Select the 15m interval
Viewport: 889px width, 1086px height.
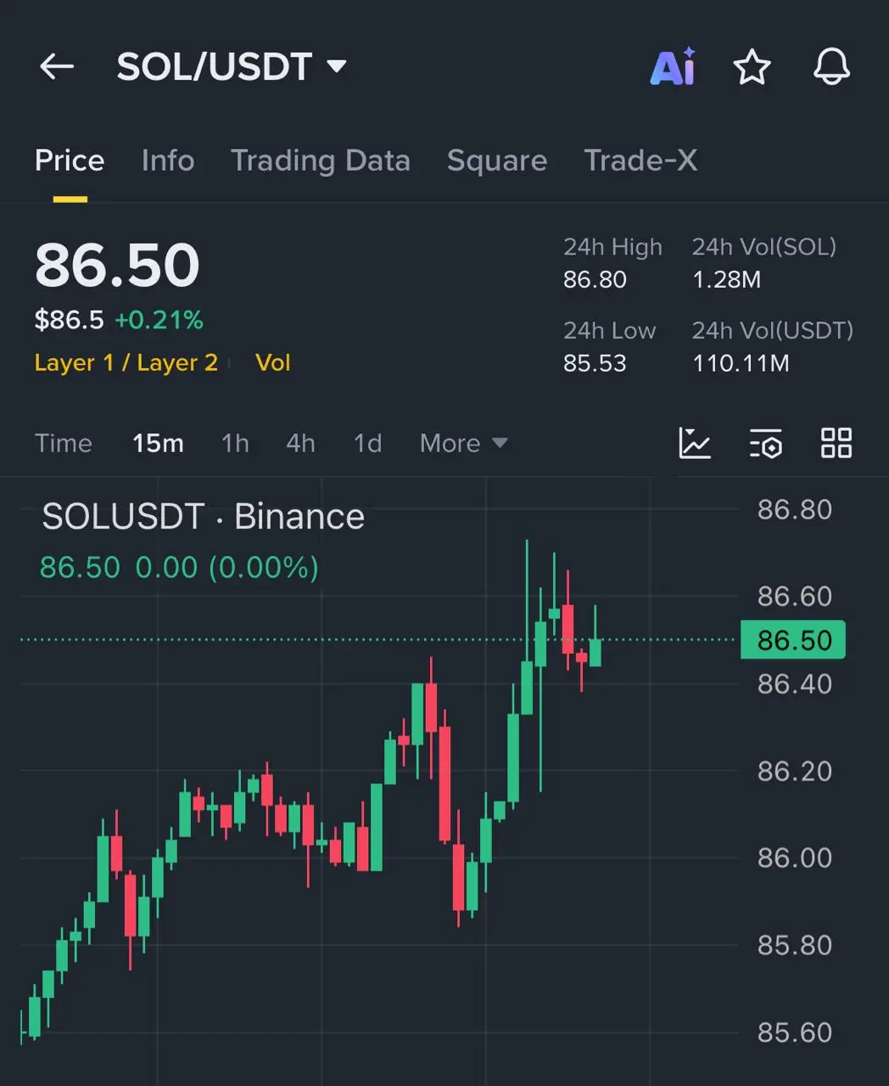click(x=158, y=443)
